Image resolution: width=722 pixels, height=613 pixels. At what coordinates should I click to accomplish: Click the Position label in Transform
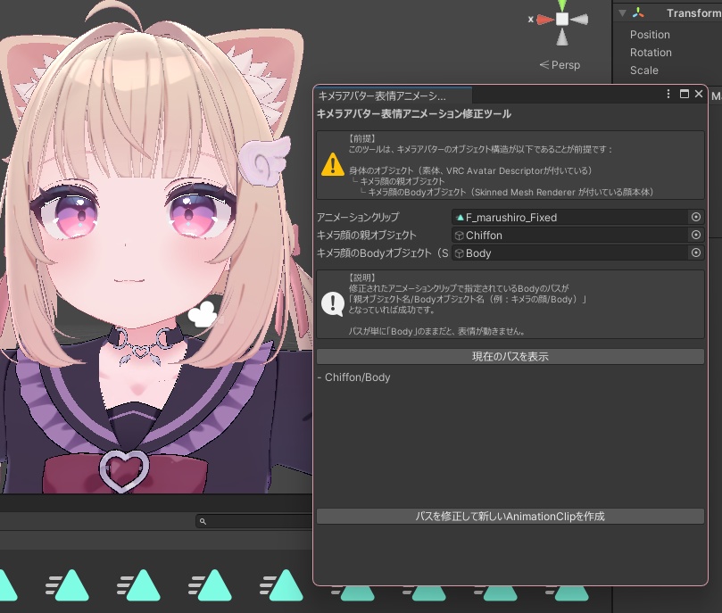point(650,35)
